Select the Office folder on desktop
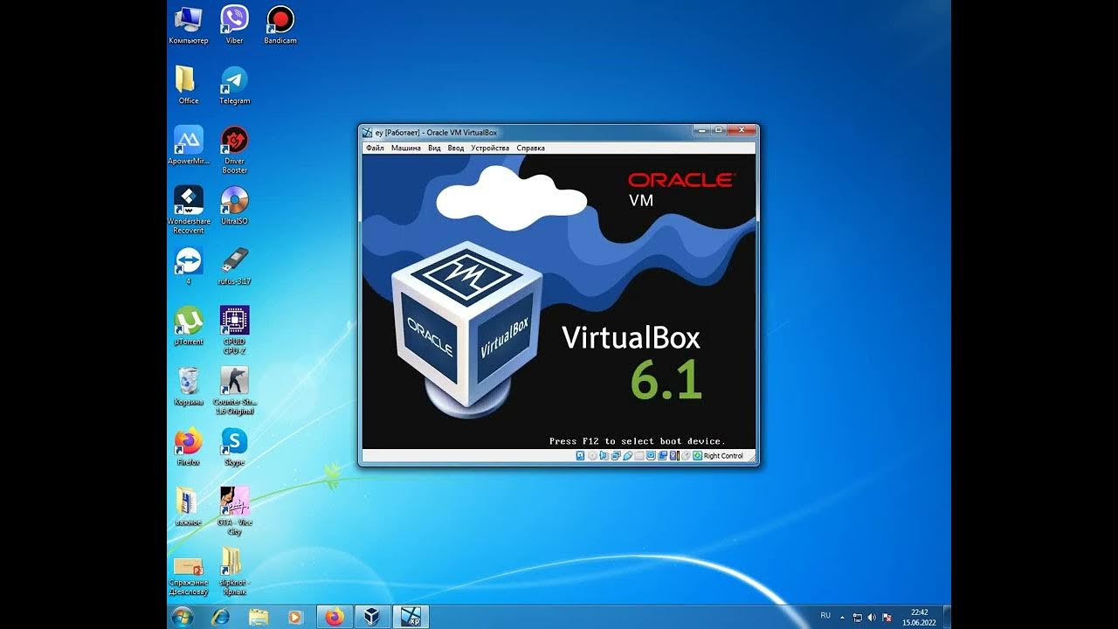The width and height of the screenshot is (1118, 629). 189,85
